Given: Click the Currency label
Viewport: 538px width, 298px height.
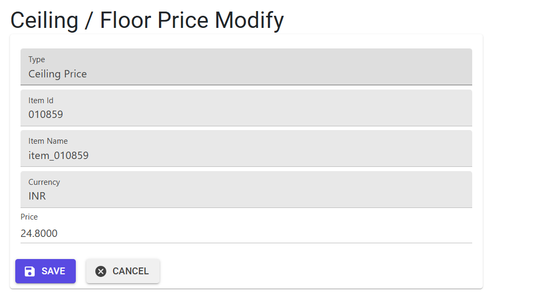Looking at the screenshot, I should click(44, 182).
